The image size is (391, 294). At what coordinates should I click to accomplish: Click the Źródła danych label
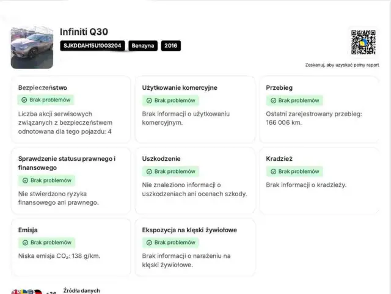[x=81, y=290]
